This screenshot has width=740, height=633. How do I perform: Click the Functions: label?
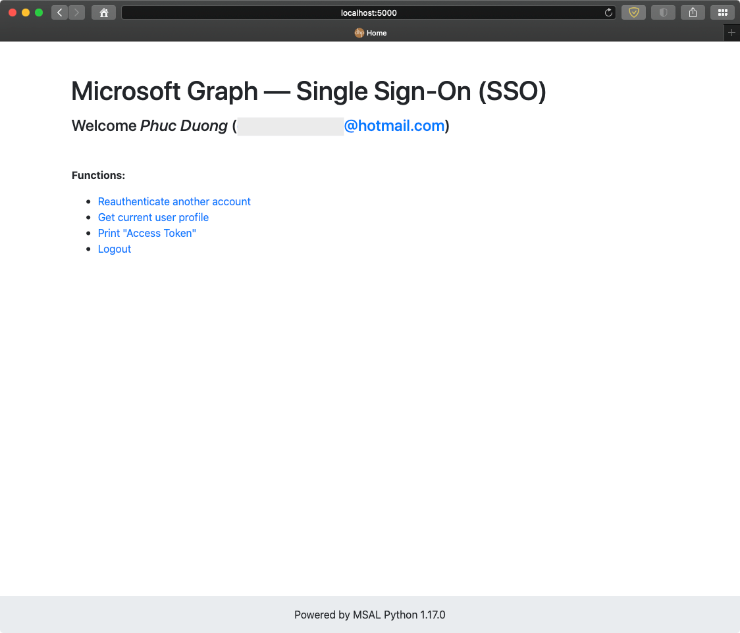(x=98, y=176)
